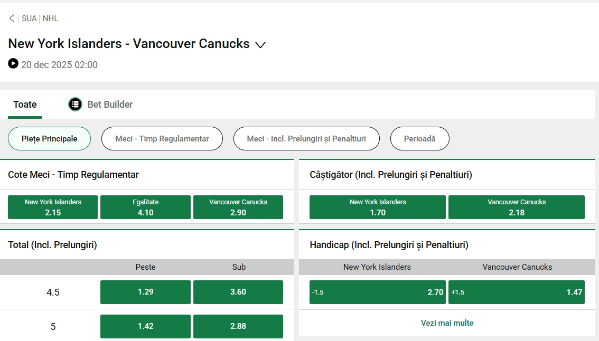Select the Toate tab

(24, 104)
